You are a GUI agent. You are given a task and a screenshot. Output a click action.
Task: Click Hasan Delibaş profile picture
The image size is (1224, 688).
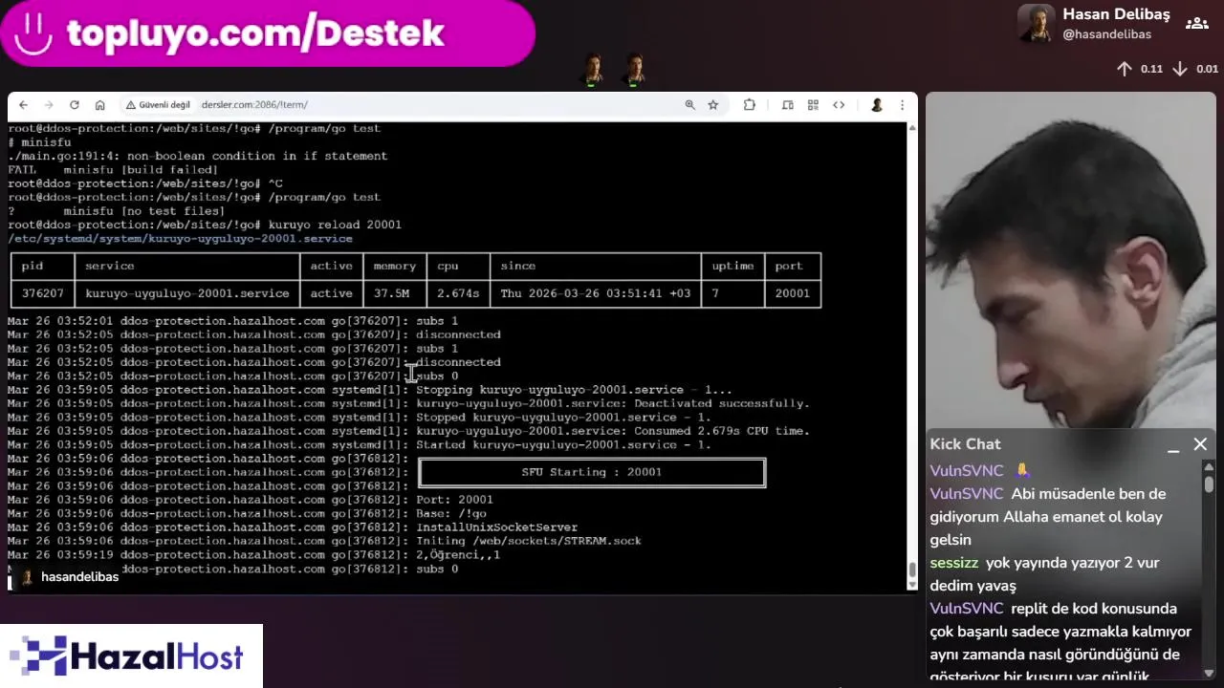(1036, 24)
